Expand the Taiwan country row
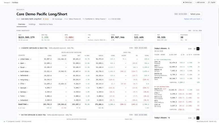Screen dimensions: 219x123 [19, 67]
